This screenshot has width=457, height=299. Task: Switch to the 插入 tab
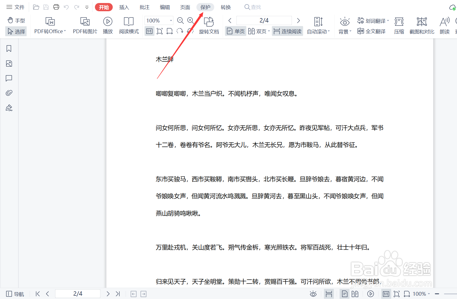click(124, 7)
